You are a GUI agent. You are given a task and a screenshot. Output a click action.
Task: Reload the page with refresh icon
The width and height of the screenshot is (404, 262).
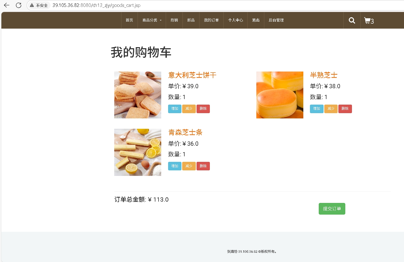pos(19,5)
